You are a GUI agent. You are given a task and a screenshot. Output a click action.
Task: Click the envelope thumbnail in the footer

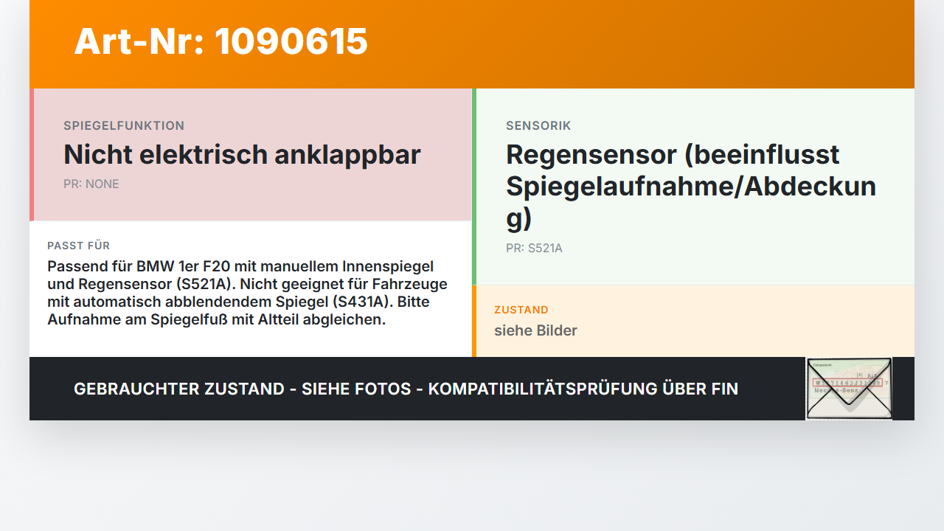click(x=849, y=389)
